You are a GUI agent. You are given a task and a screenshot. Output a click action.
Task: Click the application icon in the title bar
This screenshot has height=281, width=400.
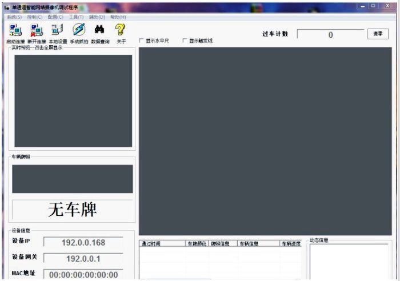(x=7, y=7)
